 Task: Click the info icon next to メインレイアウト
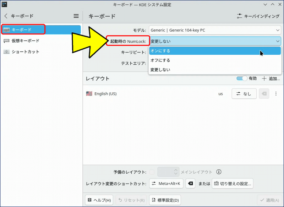(x=219, y=172)
